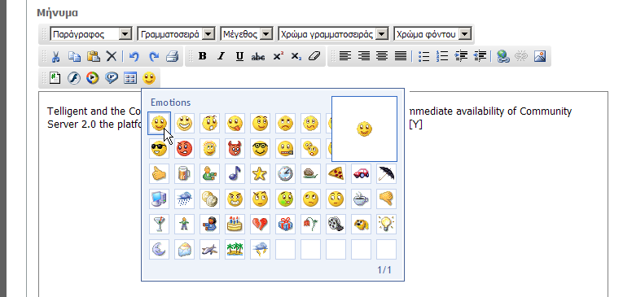Screen dimensions: 623x297
Task: Click the Undo arrow icon
Action: tap(134, 56)
